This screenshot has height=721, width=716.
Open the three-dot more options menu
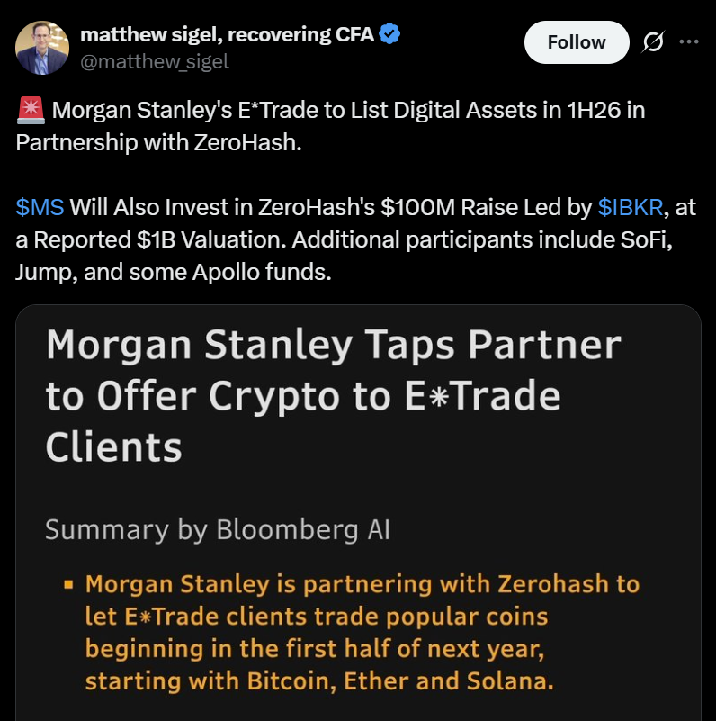click(x=688, y=42)
